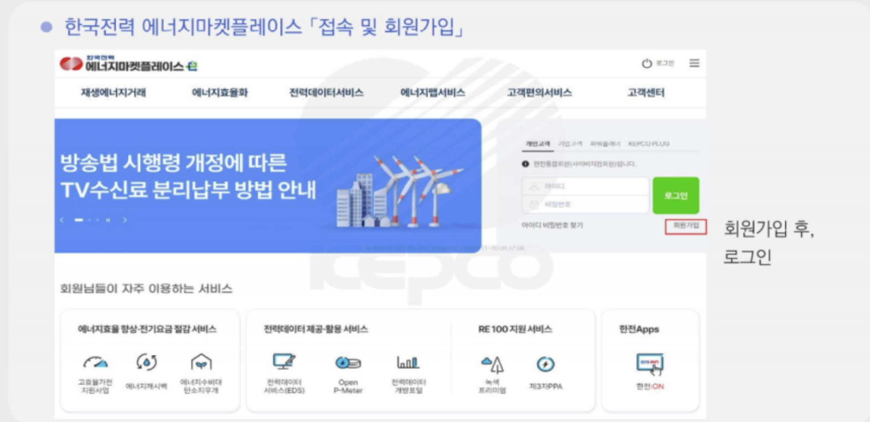The image size is (870, 422).
Task: Open the 한전:ON app icon
Action: [x=650, y=372]
